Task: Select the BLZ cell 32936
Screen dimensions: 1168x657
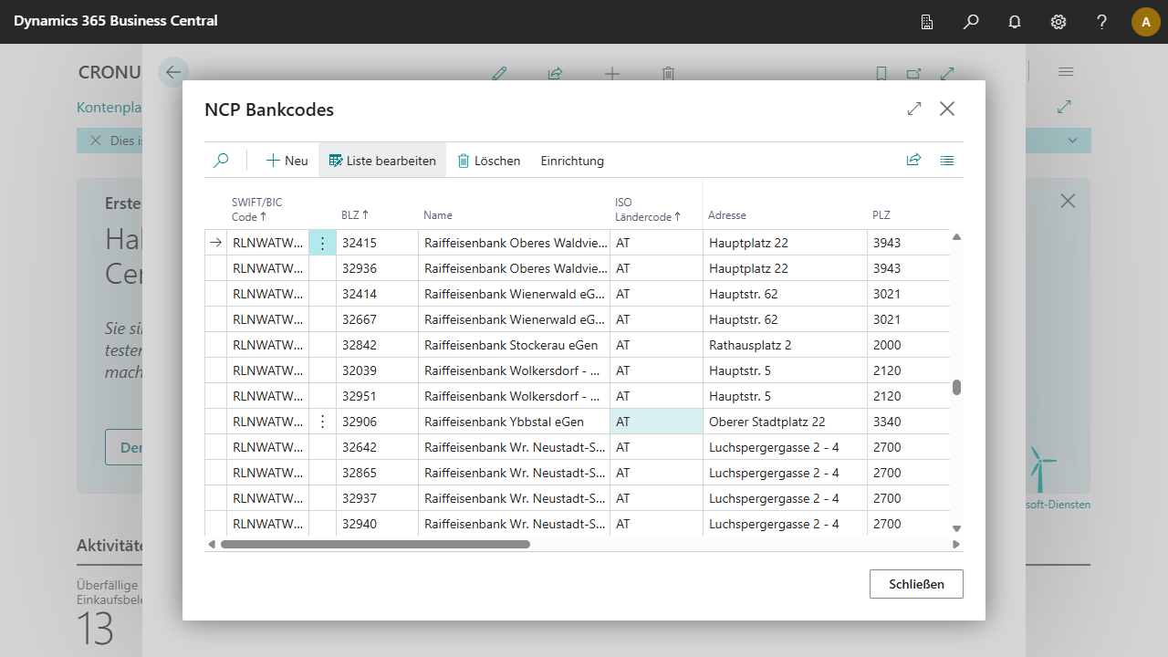Action: coord(378,268)
